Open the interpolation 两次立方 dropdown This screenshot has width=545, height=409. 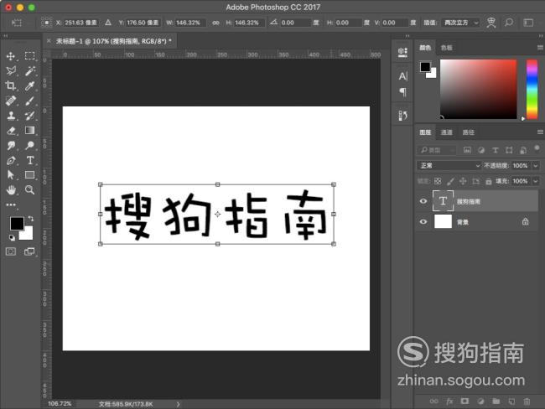click(460, 23)
